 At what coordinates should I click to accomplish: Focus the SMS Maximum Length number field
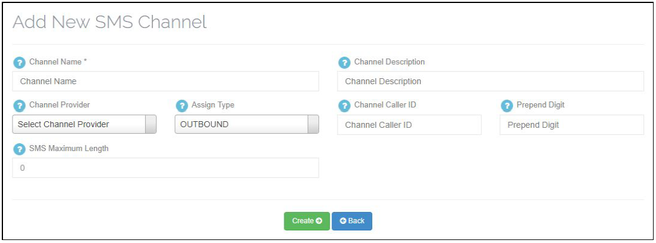(x=165, y=168)
